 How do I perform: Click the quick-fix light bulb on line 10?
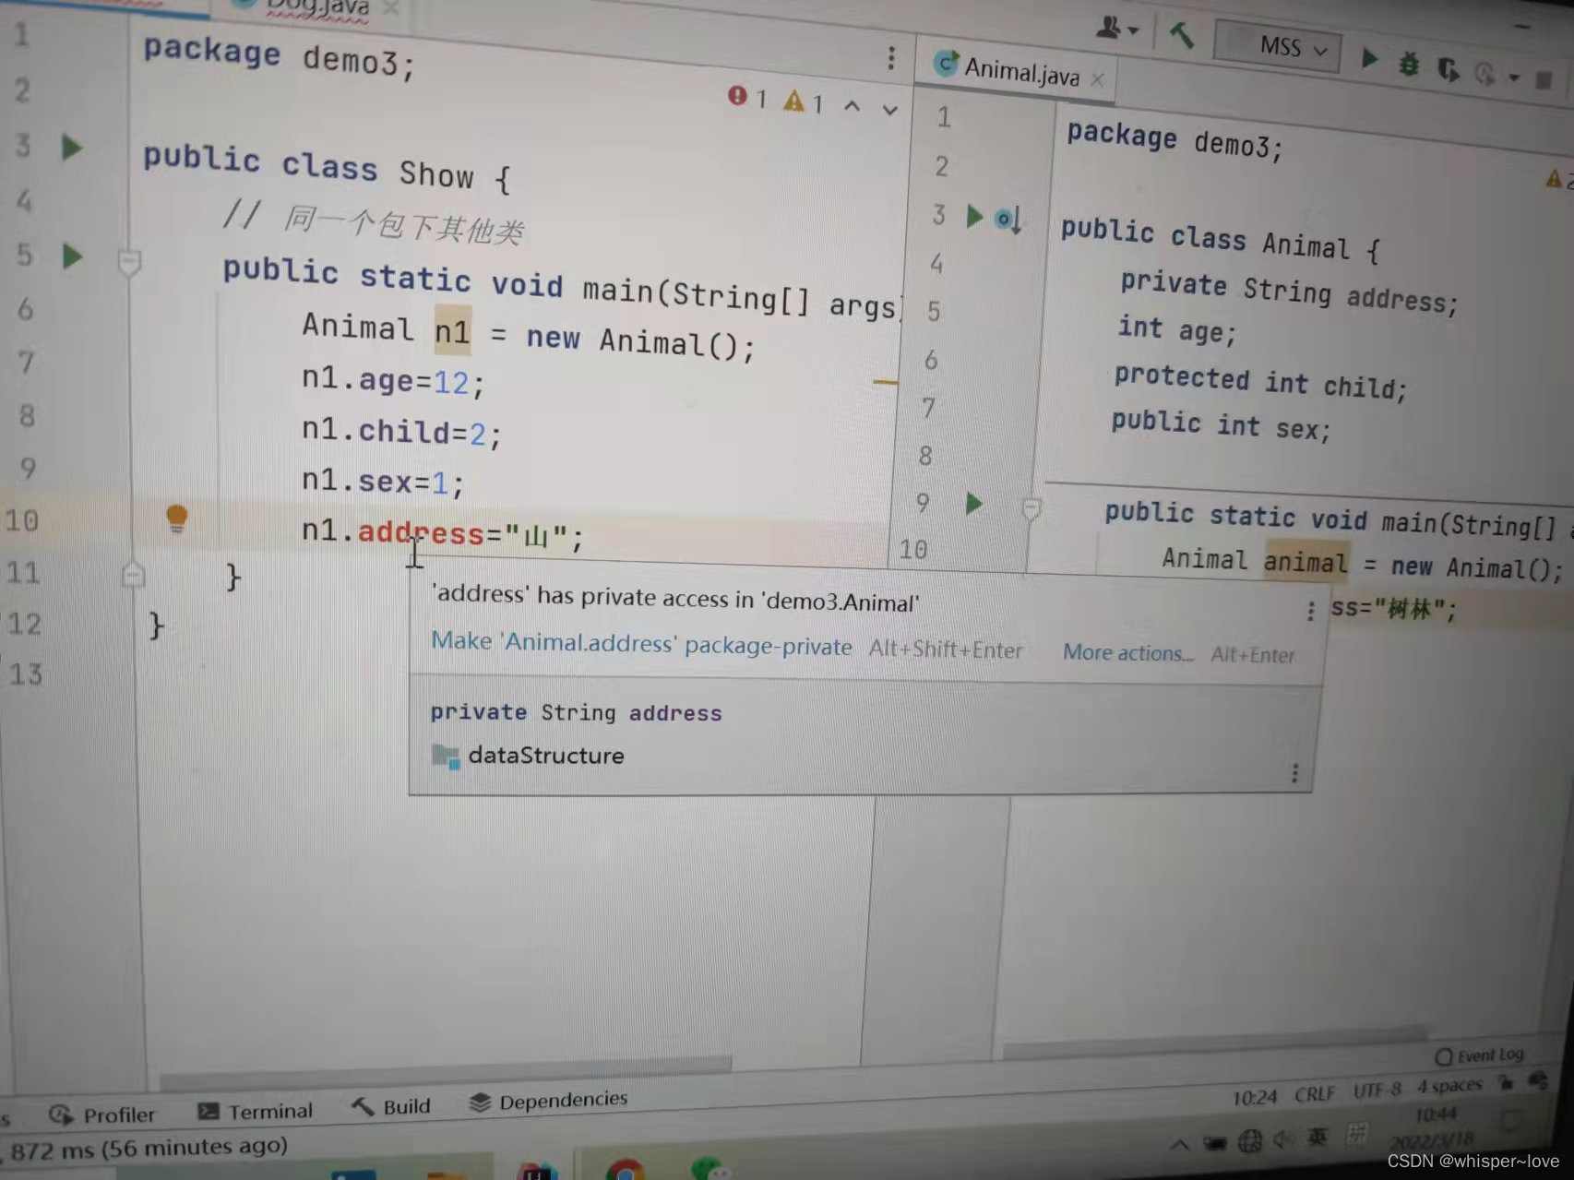pos(176,518)
